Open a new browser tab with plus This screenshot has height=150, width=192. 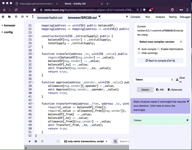[107, 4]
